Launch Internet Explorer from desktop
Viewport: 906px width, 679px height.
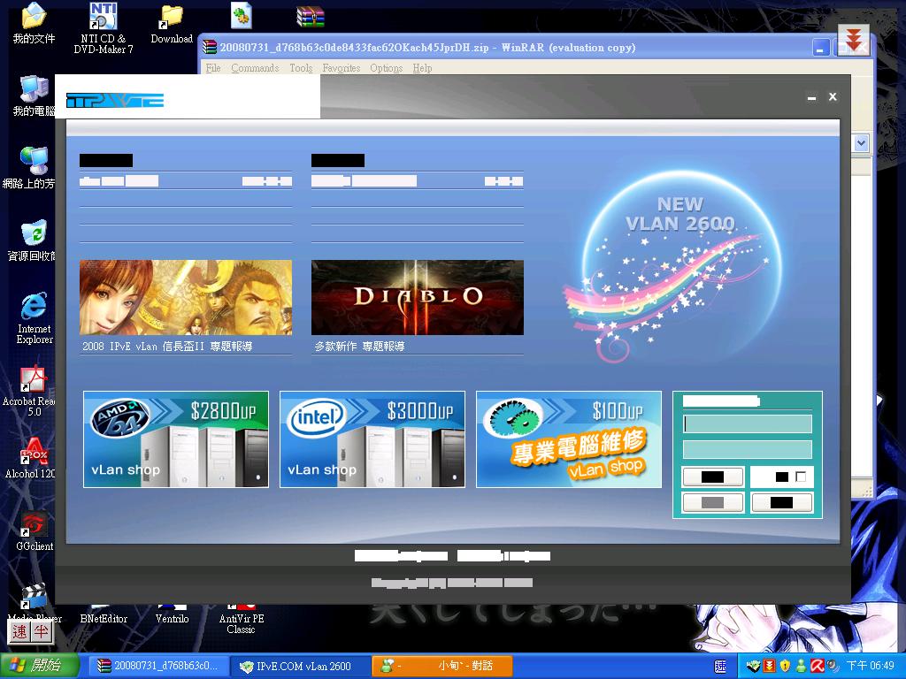(x=35, y=317)
